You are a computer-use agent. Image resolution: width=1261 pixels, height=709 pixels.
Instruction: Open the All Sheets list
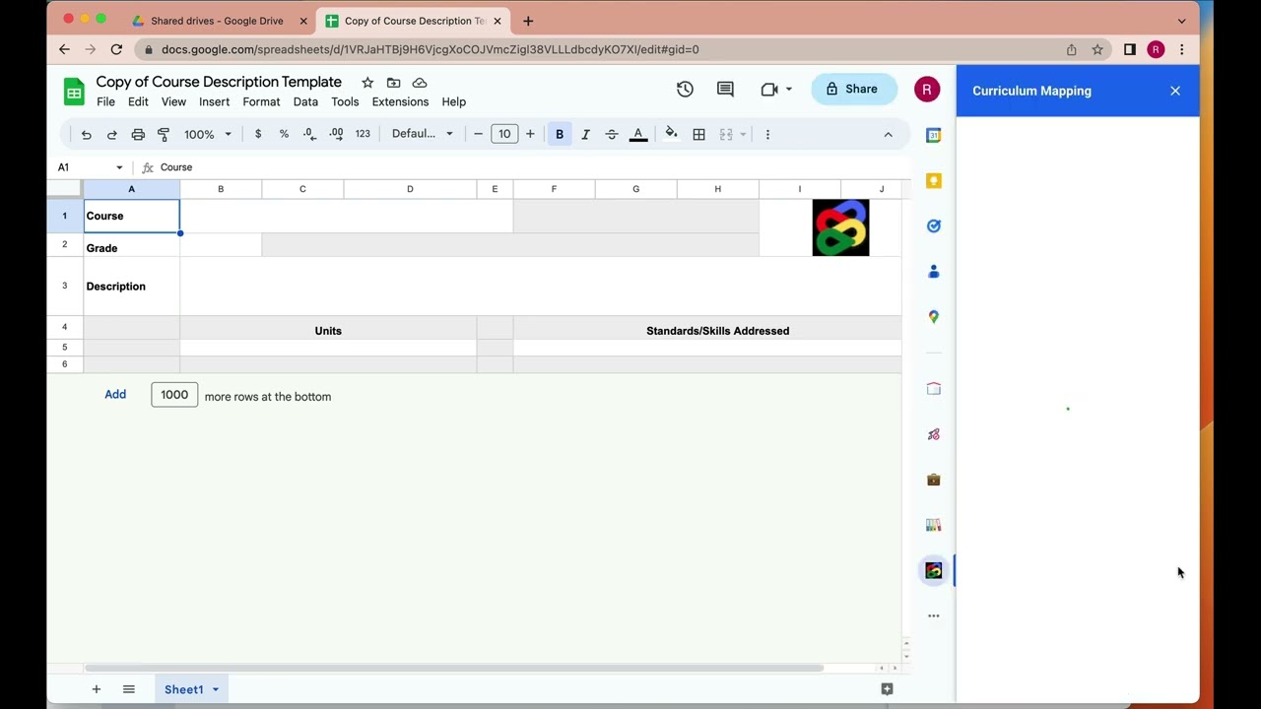tap(129, 689)
